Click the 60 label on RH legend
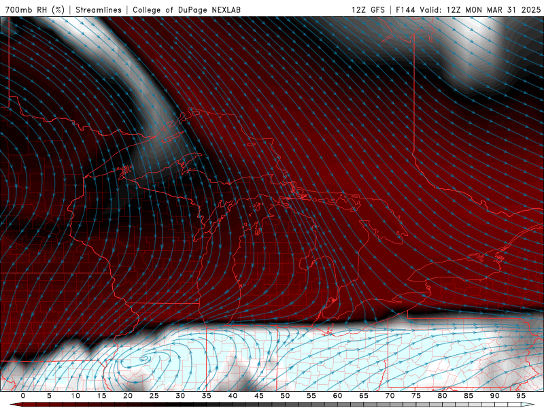The width and height of the screenshot is (544, 408). (x=337, y=396)
